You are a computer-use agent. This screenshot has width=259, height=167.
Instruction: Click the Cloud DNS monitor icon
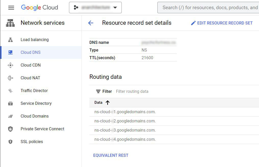pos(10,53)
